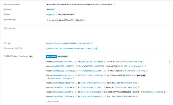Expand the 2,016.88 Binance-Peg transfer row
The height and width of the screenshot is (105, 173).
pos(46,92)
